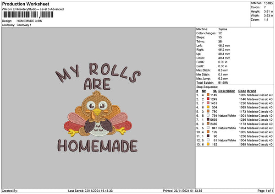Select the white swatch in stop row 6

208,115
